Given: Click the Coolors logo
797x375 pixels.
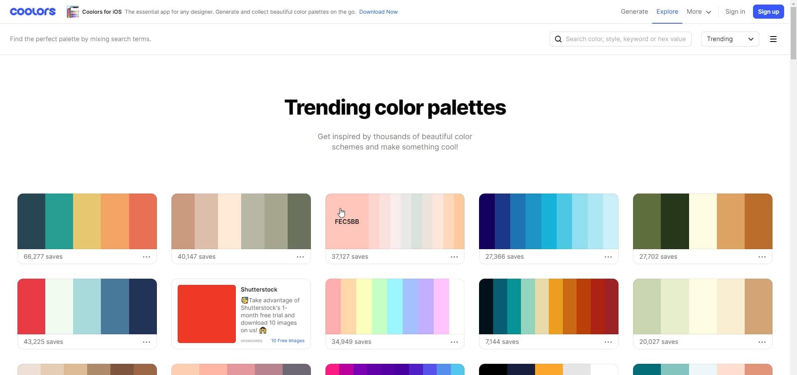Looking at the screenshot, I should (x=32, y=11).
